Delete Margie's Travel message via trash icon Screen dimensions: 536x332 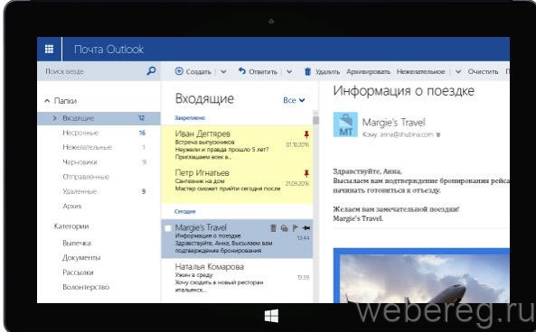[273, 228]
